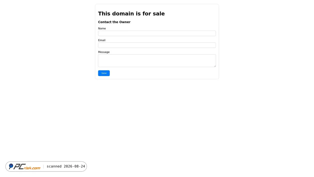Select the Message field label
Image resolution: width=314 pixels, height=177 pixels.
[104, 52]
